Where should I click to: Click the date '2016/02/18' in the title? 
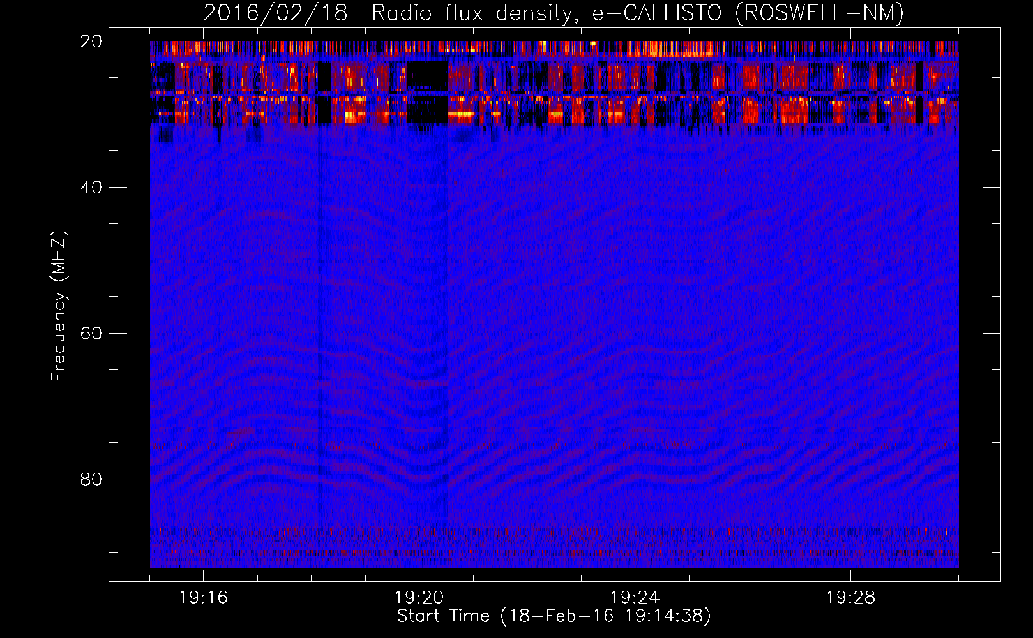(275, 13)
